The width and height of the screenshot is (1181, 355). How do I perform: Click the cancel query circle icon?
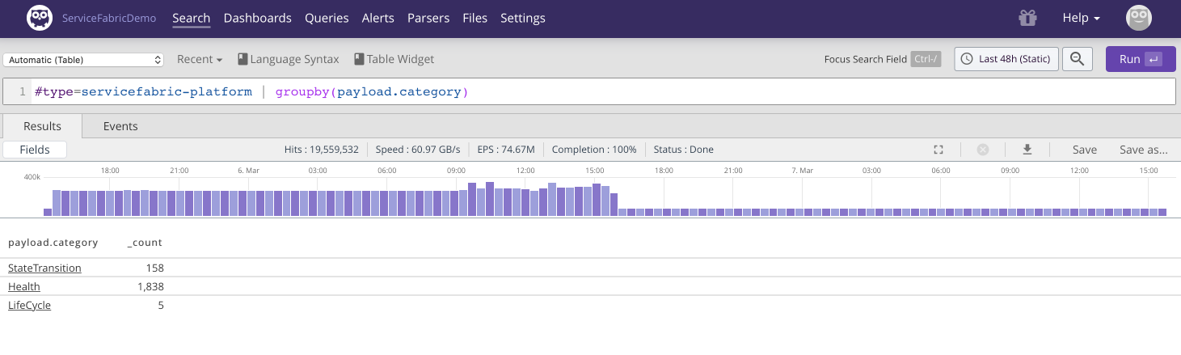(x=983, y=150)
